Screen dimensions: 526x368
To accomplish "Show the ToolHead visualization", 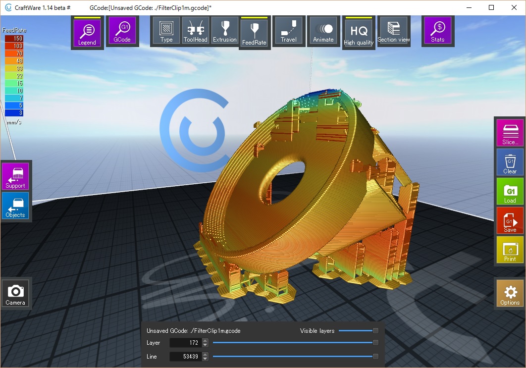I will click(x=195, y=30).
